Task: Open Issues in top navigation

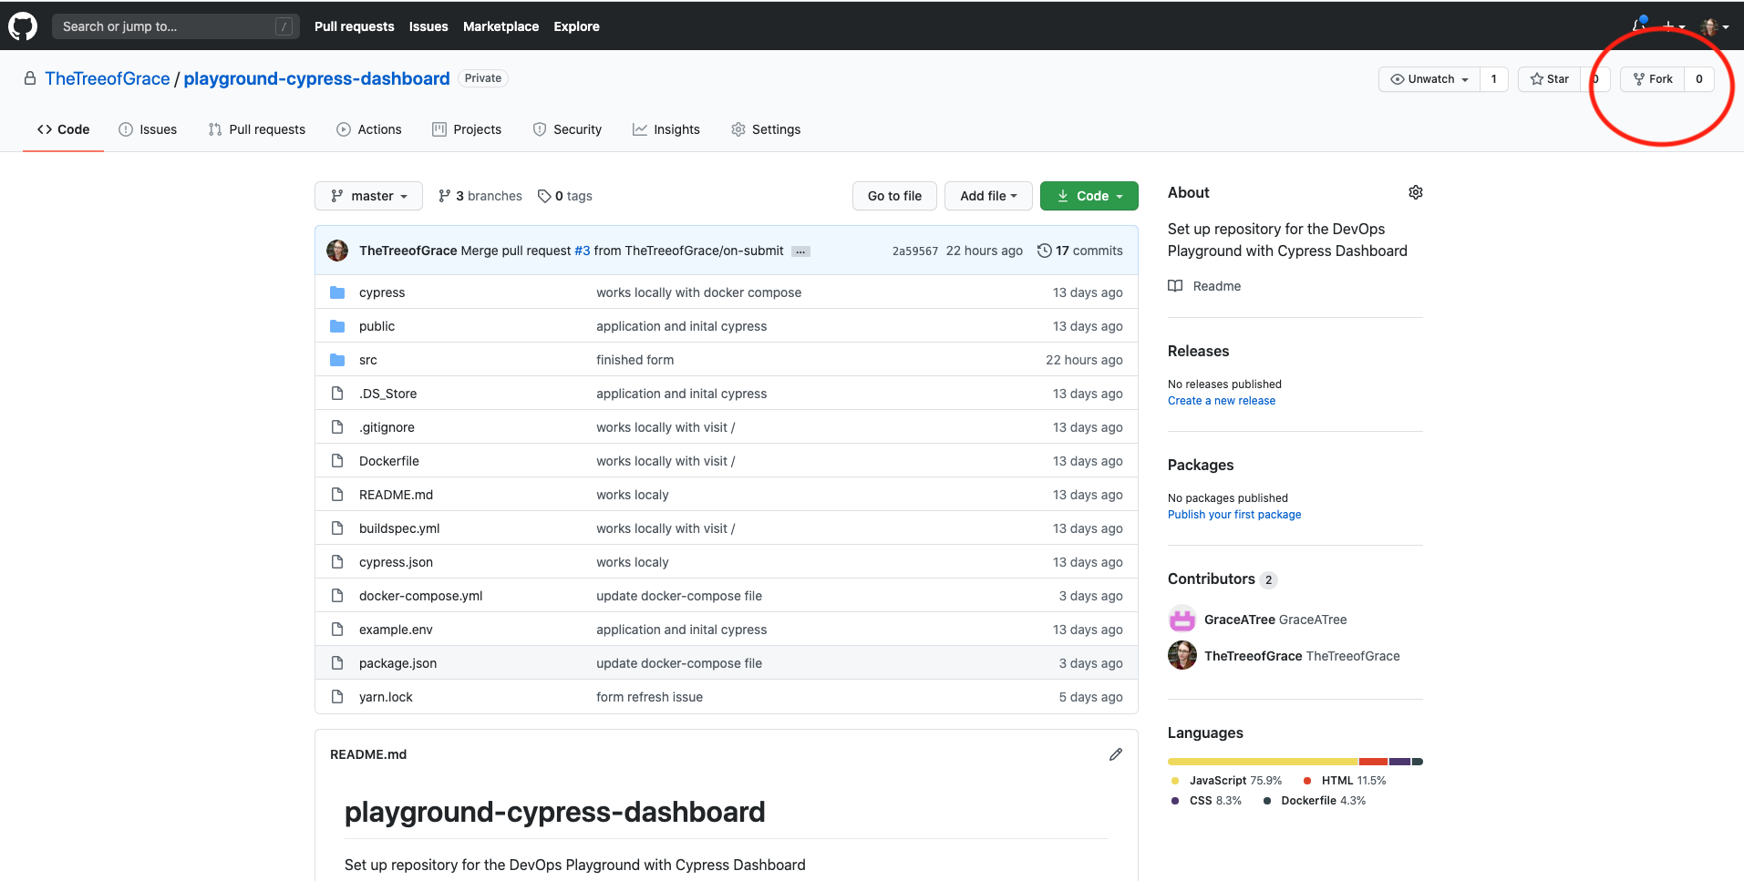Action: coord(428,26)
